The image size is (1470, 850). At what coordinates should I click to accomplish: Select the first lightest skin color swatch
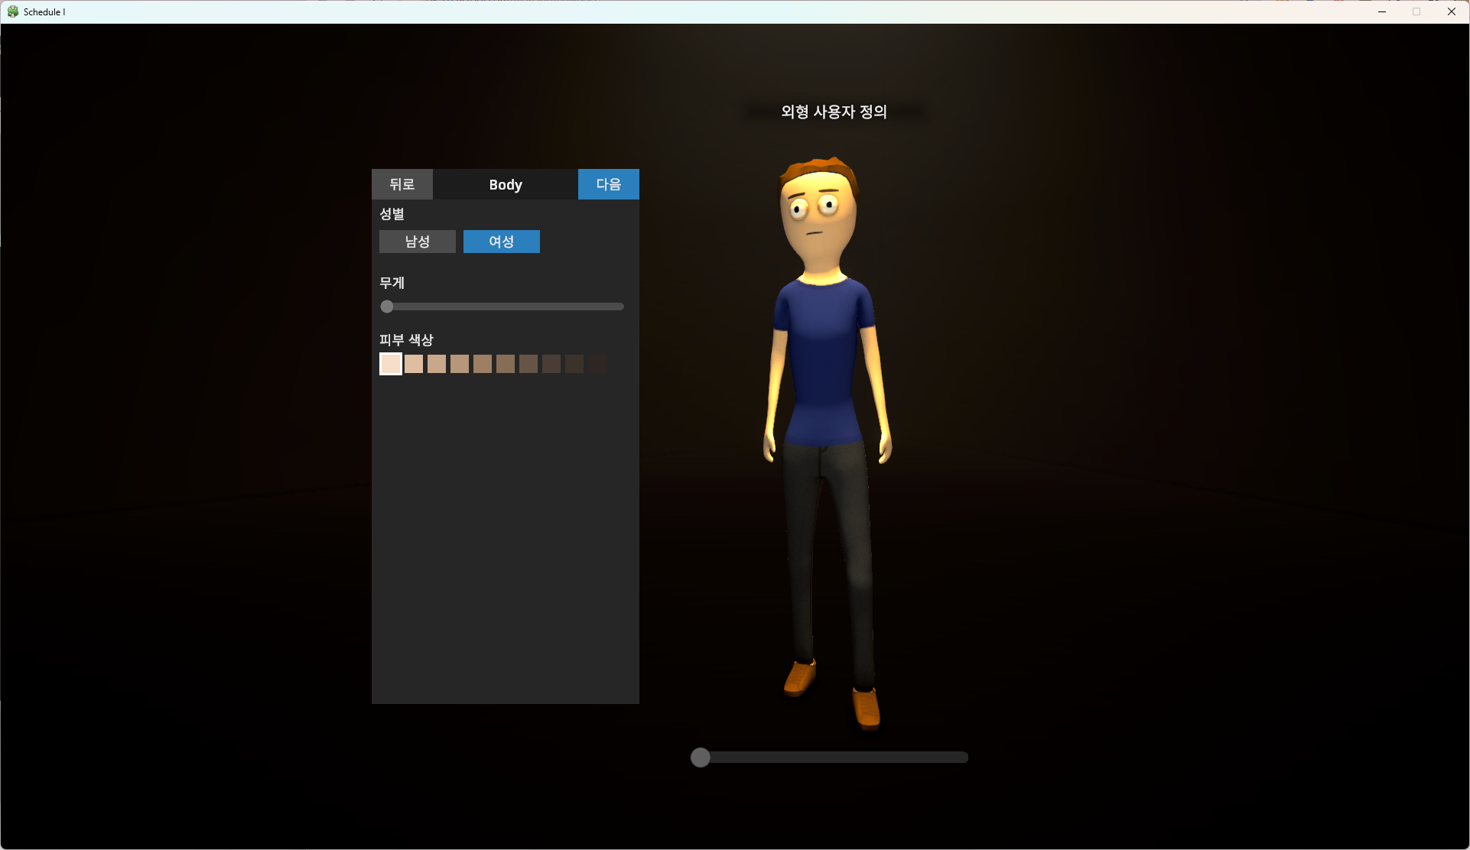tap(391, 364)
